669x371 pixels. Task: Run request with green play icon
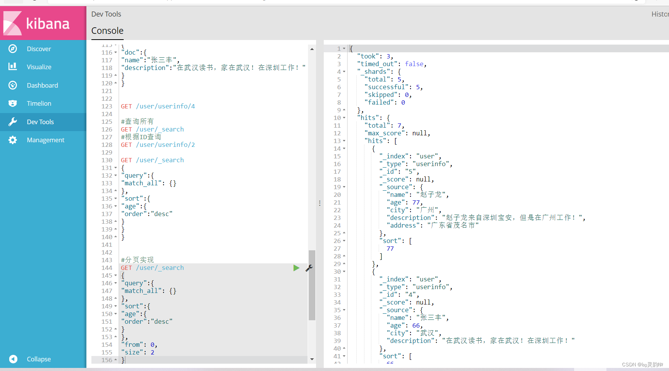[x=296, y=268]
